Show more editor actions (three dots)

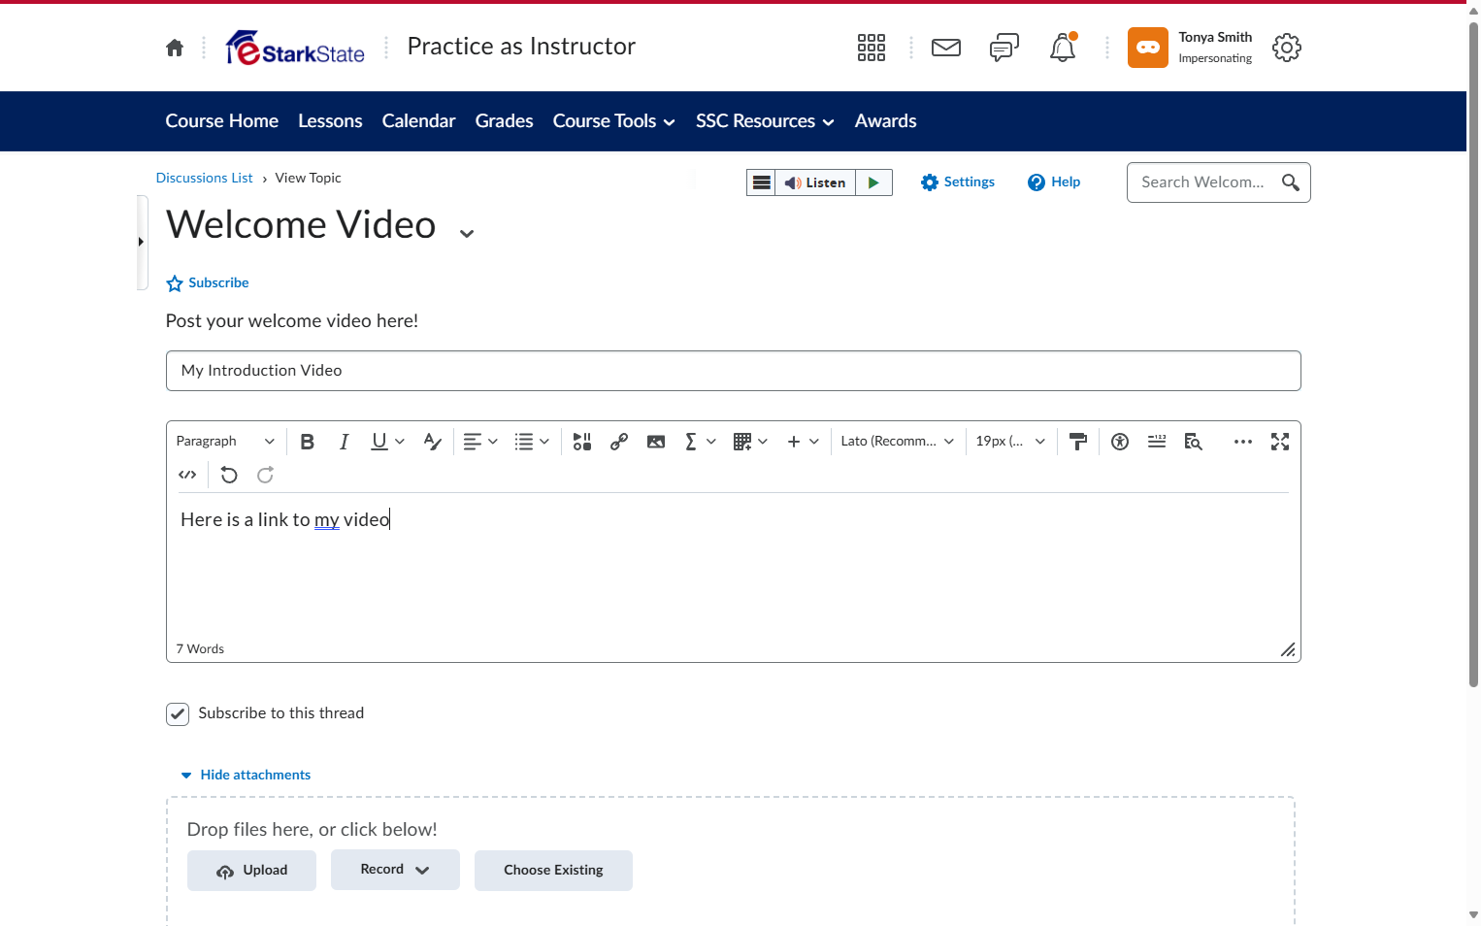pos(1243,442)
